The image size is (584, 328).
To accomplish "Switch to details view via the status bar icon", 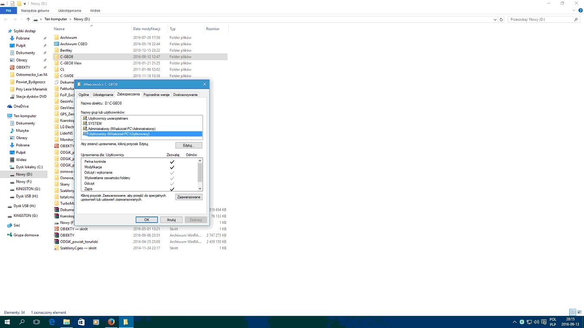I will point(572,312).
